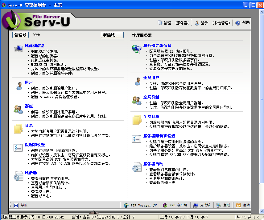
Task: Click the Change Domain monitor icon
Action: [x=196, y=205]
